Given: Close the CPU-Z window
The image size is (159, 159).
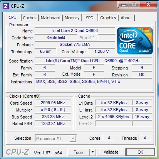Looking at the screenshot, I should click(148, 5).
